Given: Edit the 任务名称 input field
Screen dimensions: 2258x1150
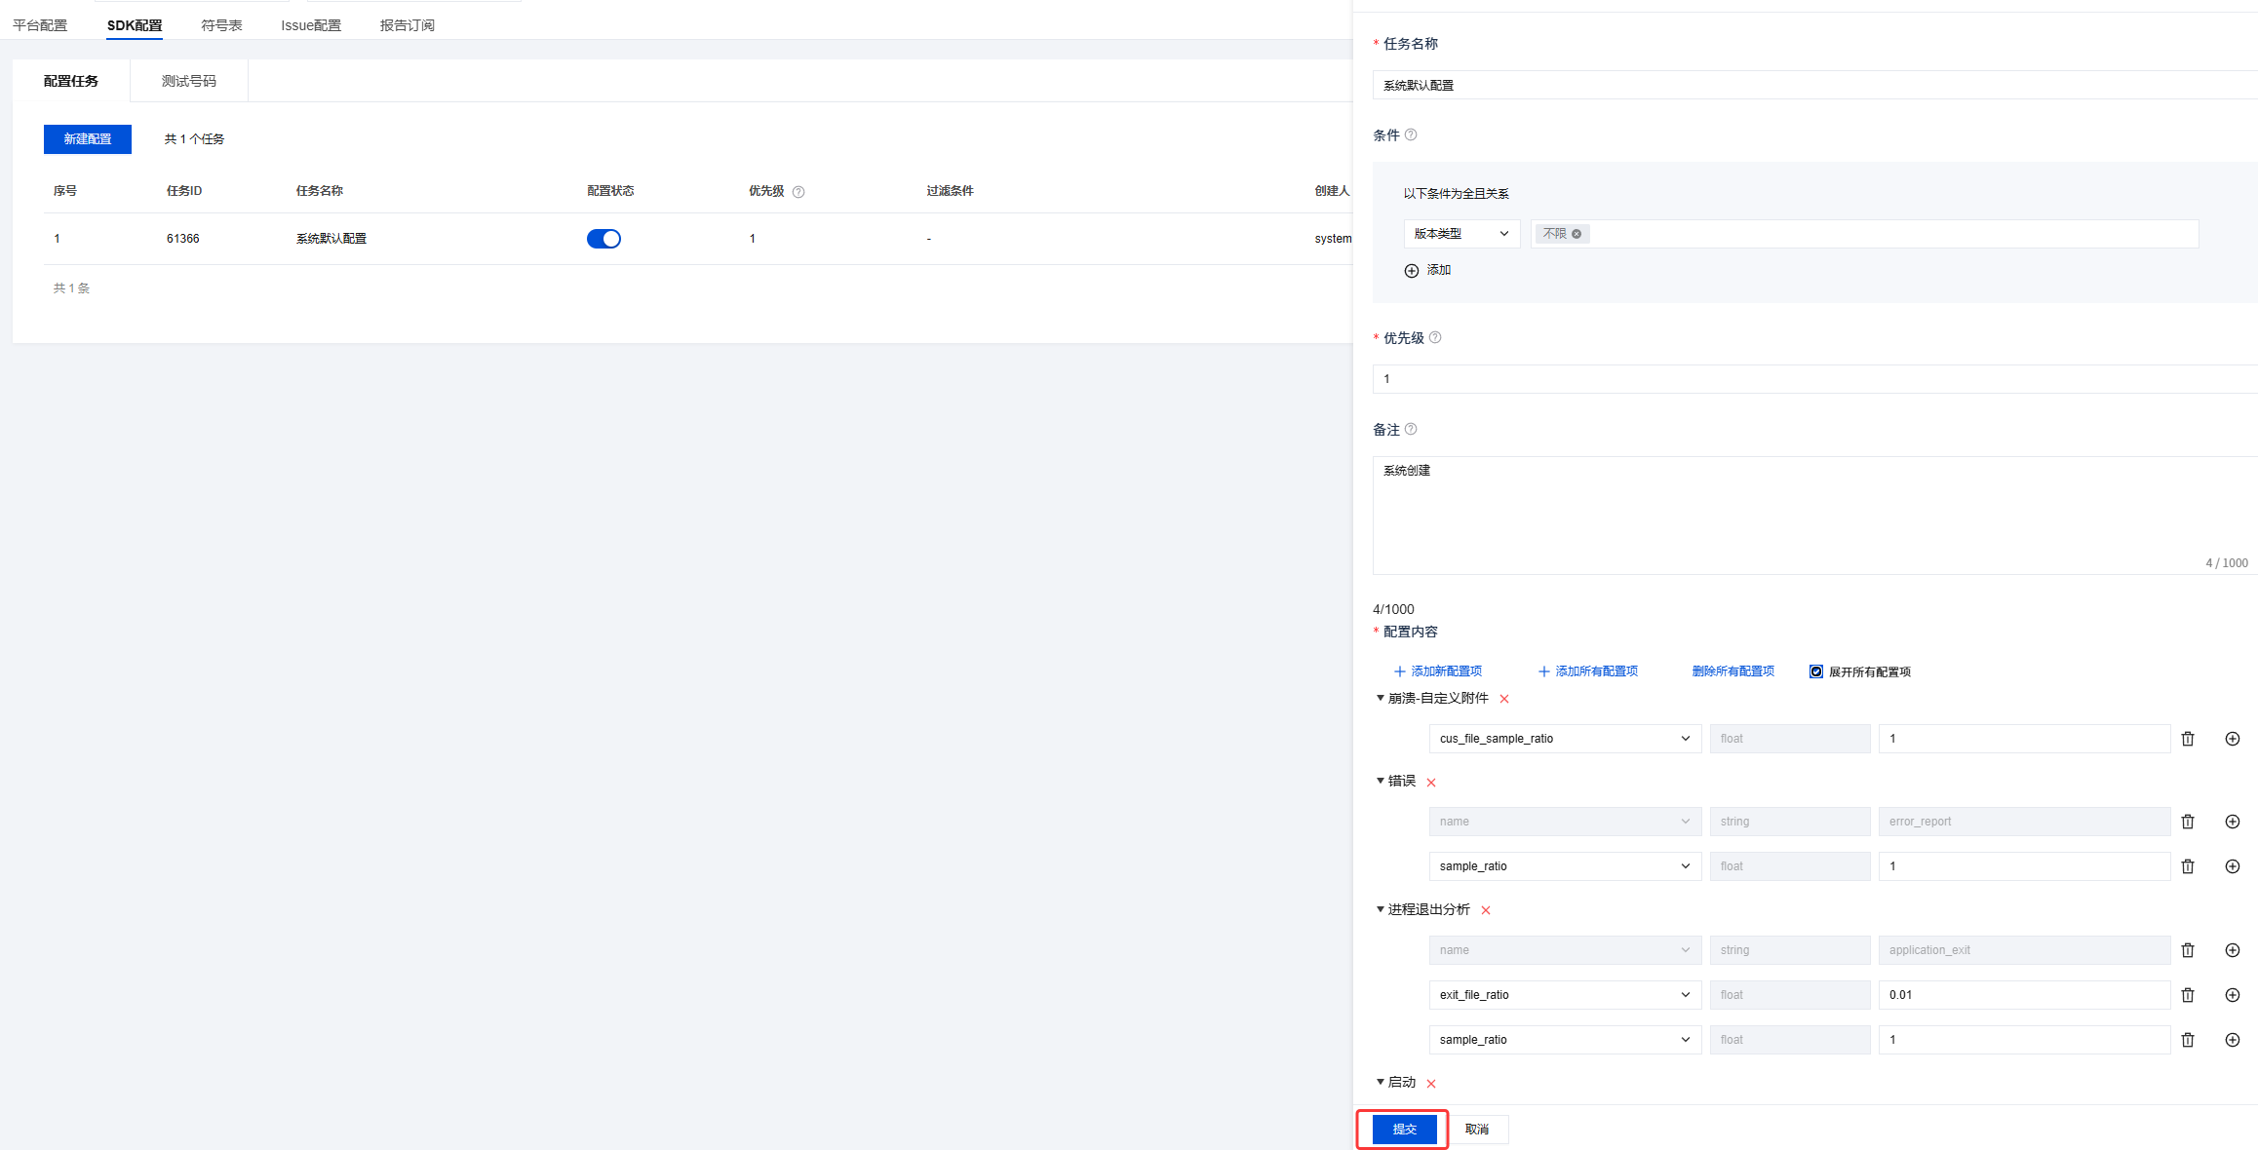Looking at the screenshot, I should 1815,86.
